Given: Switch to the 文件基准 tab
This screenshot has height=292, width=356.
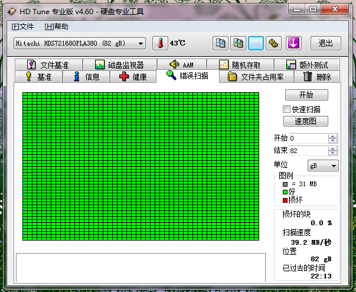Looking at the screenshot, I should tap(48, 65).
